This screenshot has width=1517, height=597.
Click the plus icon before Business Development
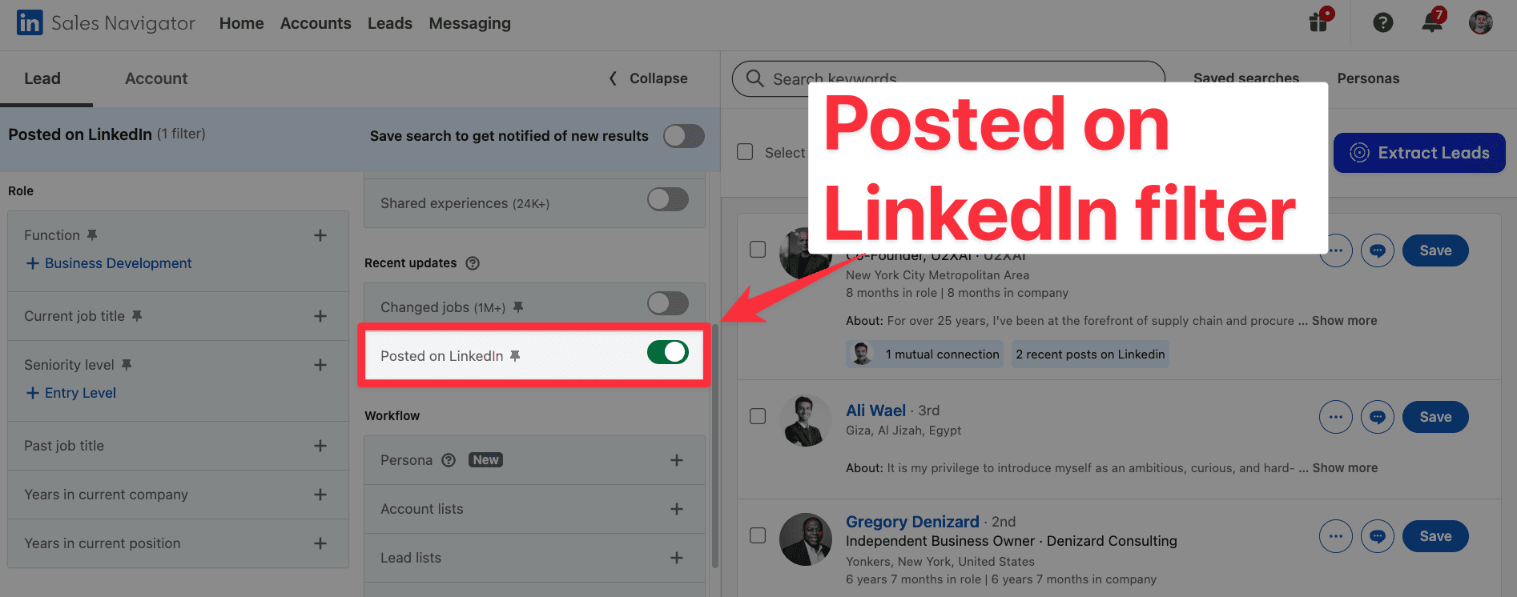(x=32, y=263)
